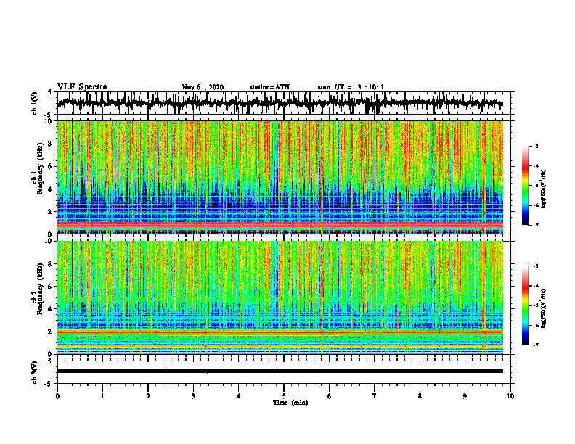Image resolution: width=575 pixels, height=444 pixels.
Task: Click the ch.2 "Frequency (kHz)" axis label
Action: [x=40, y=289]
